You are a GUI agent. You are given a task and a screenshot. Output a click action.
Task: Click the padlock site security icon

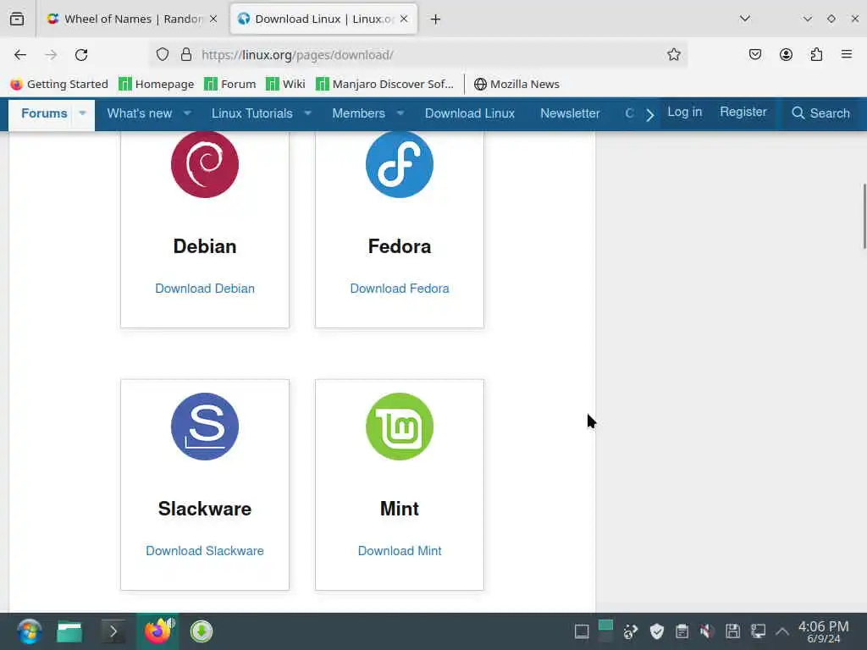(x=186, y=54)
